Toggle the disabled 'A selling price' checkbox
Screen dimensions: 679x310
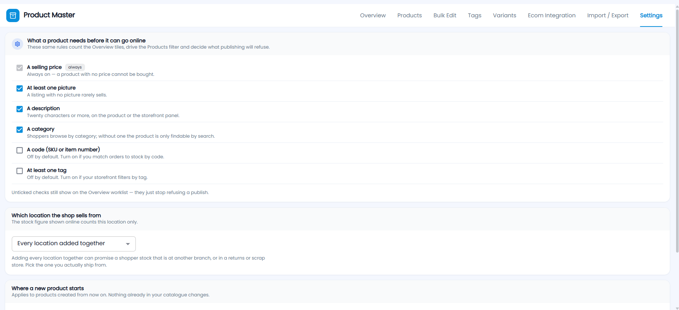coord(20,68)
